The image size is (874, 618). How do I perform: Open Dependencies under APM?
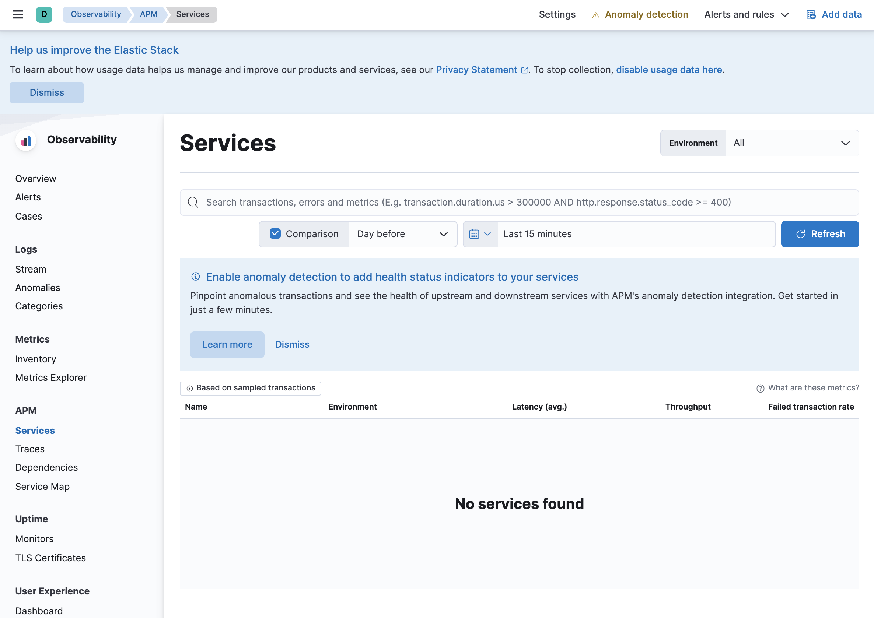click(x=46, y=467)
